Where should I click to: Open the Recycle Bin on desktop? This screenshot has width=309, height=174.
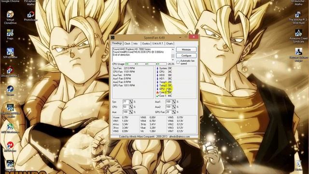pos(299,165)
